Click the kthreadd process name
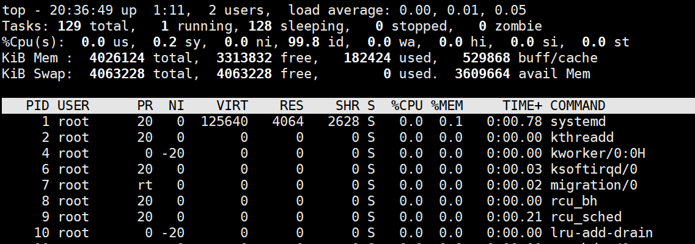The width and height of the screenshot is (695, 244). [582, 138]
